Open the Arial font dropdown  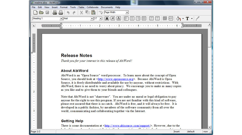click(x=92, y=18)
